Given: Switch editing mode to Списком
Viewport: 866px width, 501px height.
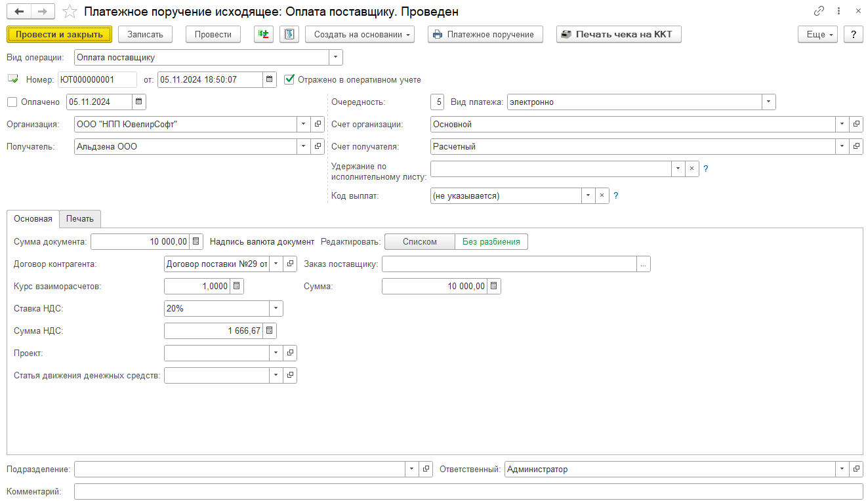Looking at the screenshot, I should click(x=420, y=242).
